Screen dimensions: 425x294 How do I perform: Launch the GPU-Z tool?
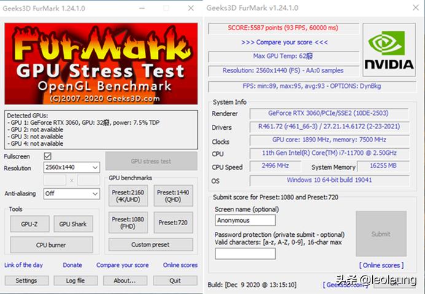click(29, 224)
